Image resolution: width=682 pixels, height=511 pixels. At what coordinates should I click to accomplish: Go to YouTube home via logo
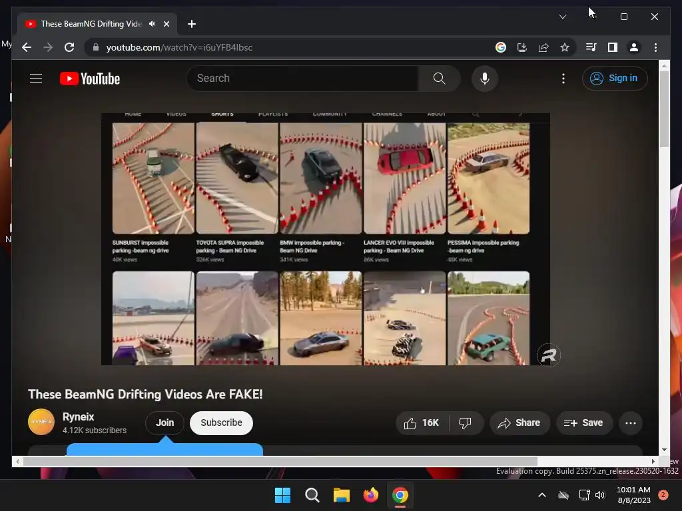point(90,79)
